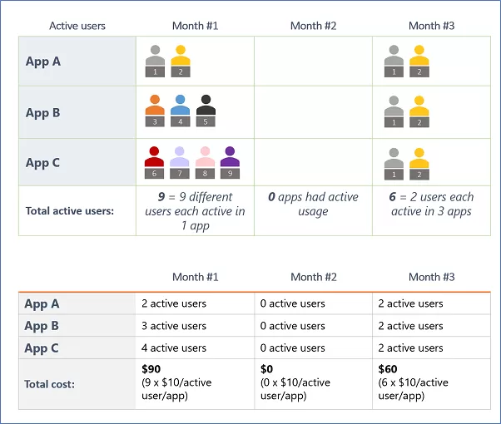Select the blue user icon numbered 4
Image resolution: width=501 pixels, height=424 pixels.
[x=180, y=111]
